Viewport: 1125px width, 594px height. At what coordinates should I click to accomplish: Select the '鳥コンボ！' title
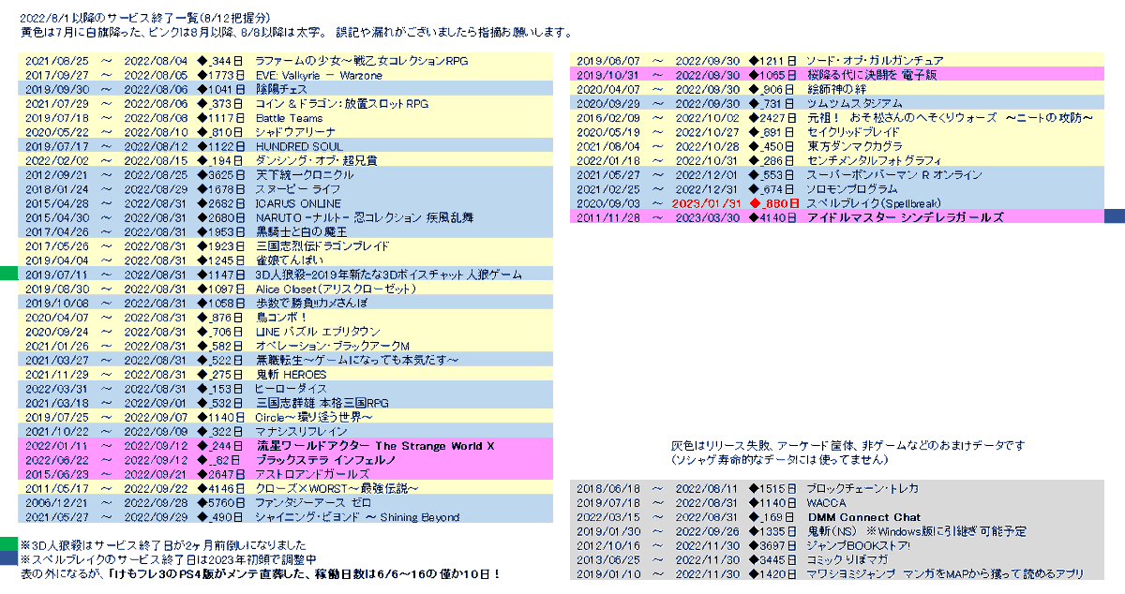(282, 318)
